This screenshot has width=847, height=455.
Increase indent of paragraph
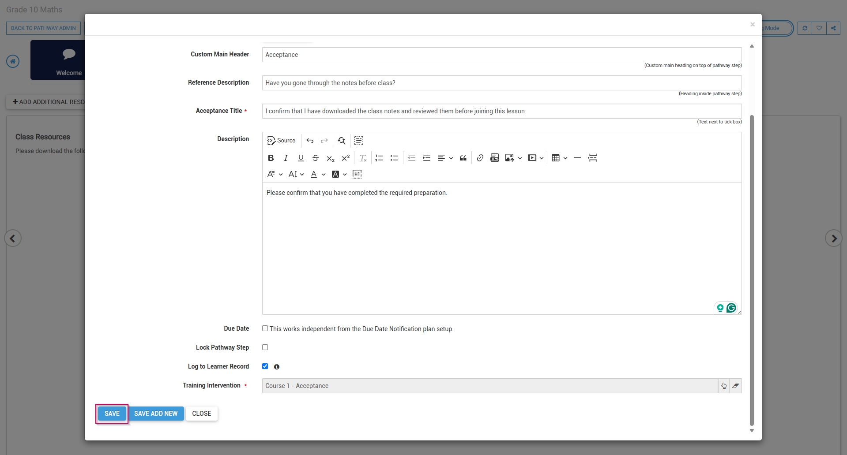[x=426, y=158]
